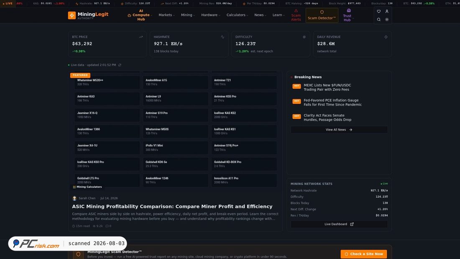Select the Antminer L9 card

pos(176,99)
